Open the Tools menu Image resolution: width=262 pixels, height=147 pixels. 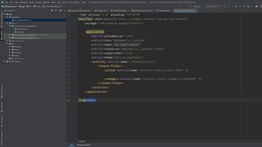[x=64, y=2]
